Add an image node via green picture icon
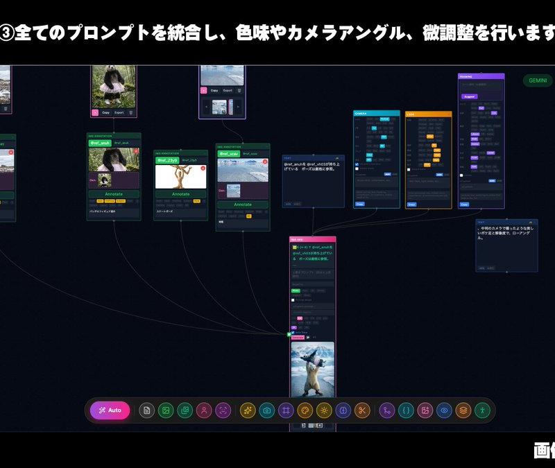This screenshot has width=555, height=468. coord(166,410)
